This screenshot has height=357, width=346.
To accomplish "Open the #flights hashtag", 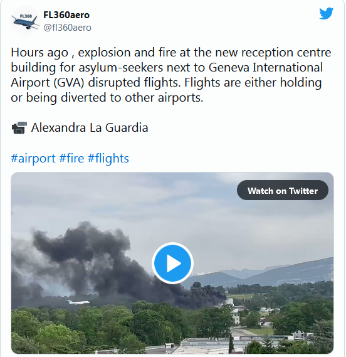I will pos(108,158).
